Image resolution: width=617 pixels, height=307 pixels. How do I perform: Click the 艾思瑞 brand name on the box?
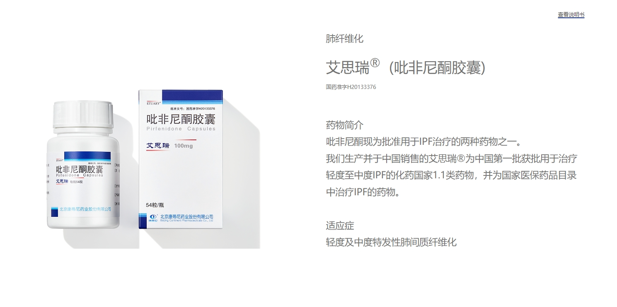(158, 145)
